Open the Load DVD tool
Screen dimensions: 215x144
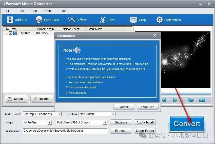pos(39,20)
